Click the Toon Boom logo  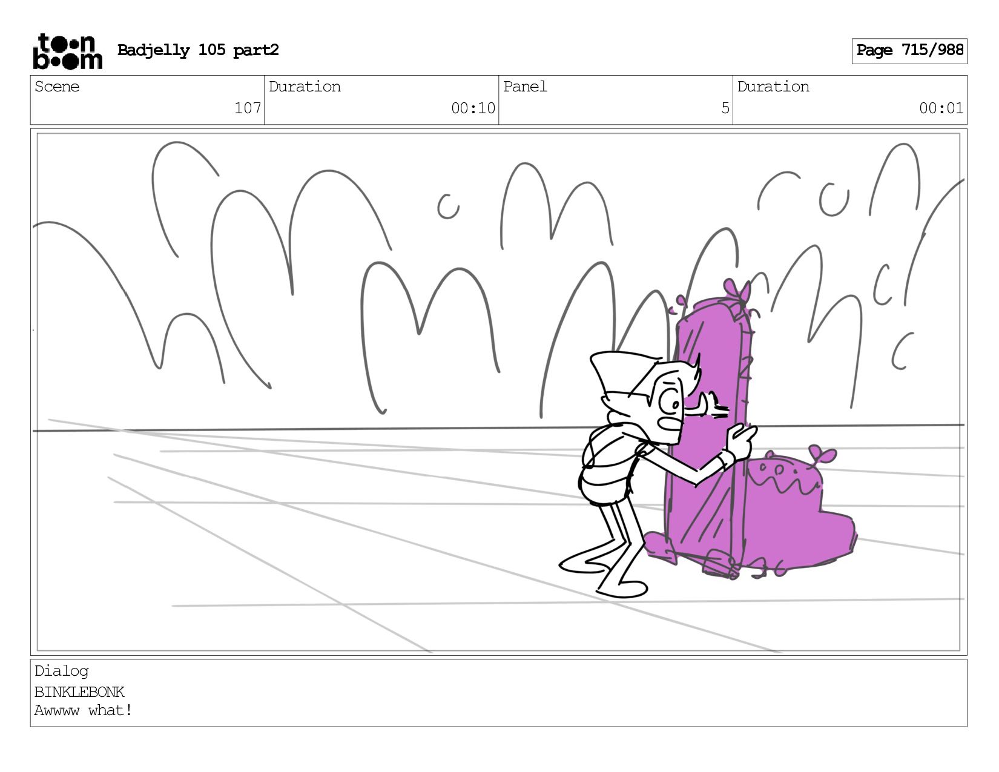[67, 51]
